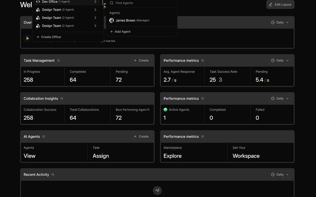Click the Find Agents search field
The image size is (316, 197).
pyautogui.click(x=141, y=3)
